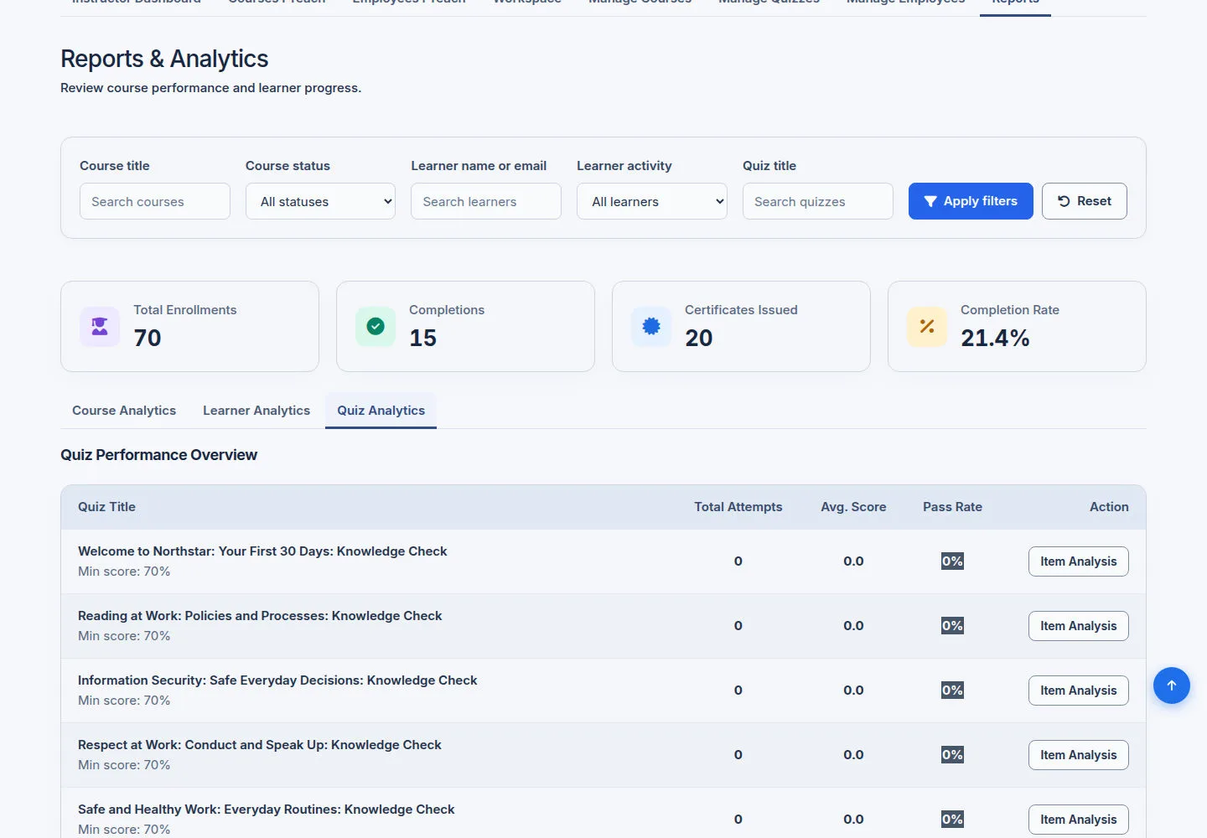
Task: Click the Total Enrollments graduate icon
Action: 100,327
